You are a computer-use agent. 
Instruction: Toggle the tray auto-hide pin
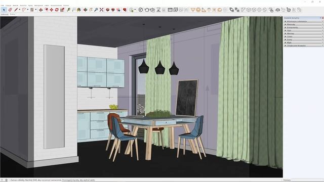tap(320, 18)
